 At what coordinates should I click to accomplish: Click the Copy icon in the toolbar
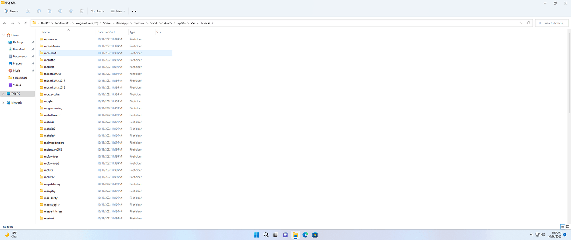pyautogui.click(x=38, y=11)
